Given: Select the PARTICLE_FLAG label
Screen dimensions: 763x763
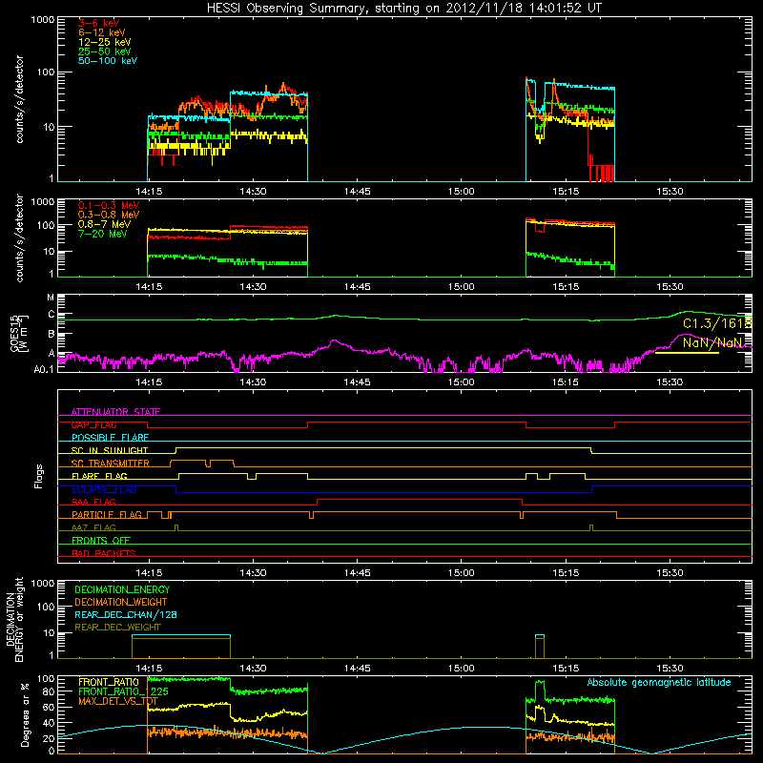Looking at the screenshot, I should (107, 515).
